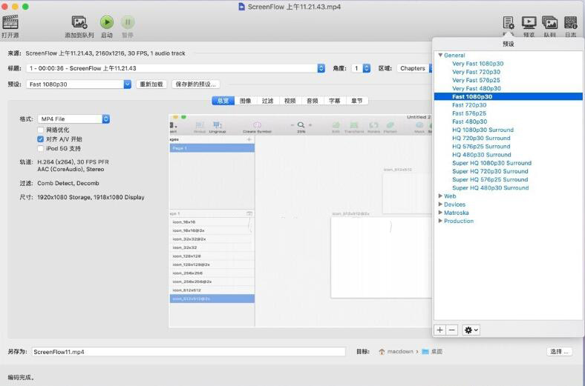Click the Add to Queue icon
The image size is (585, 386).
coord(79,22)
